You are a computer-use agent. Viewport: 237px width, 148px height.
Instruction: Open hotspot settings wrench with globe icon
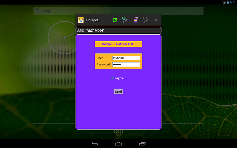[125, 20]
